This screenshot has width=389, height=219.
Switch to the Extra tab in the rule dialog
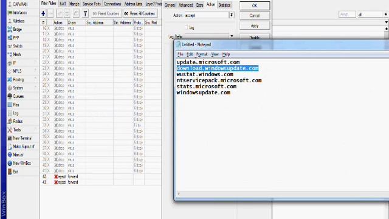[200, 5]
